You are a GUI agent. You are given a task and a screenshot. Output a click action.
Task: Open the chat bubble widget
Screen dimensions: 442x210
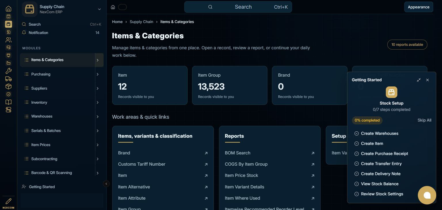[427, 195]
